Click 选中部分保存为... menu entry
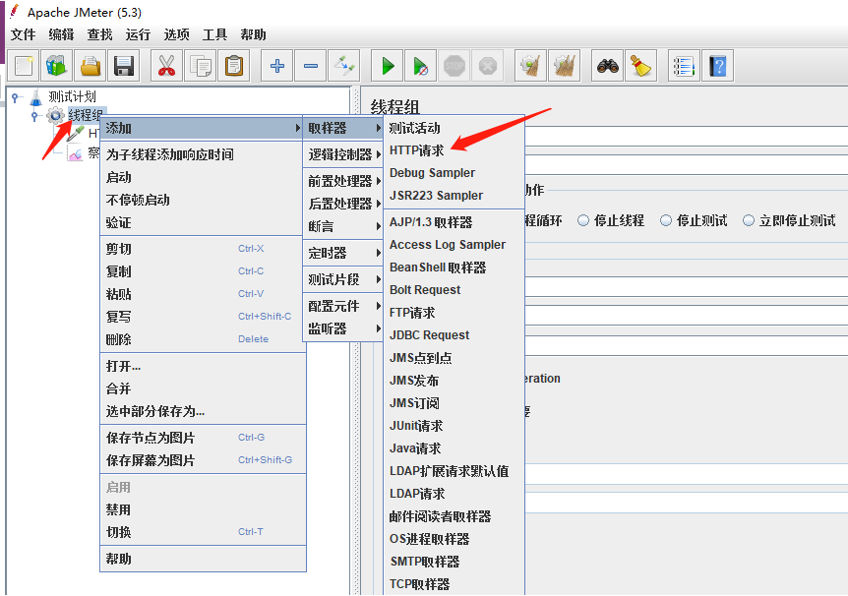Viewport: 848px width, 596px height. click(x=203, y=411)
